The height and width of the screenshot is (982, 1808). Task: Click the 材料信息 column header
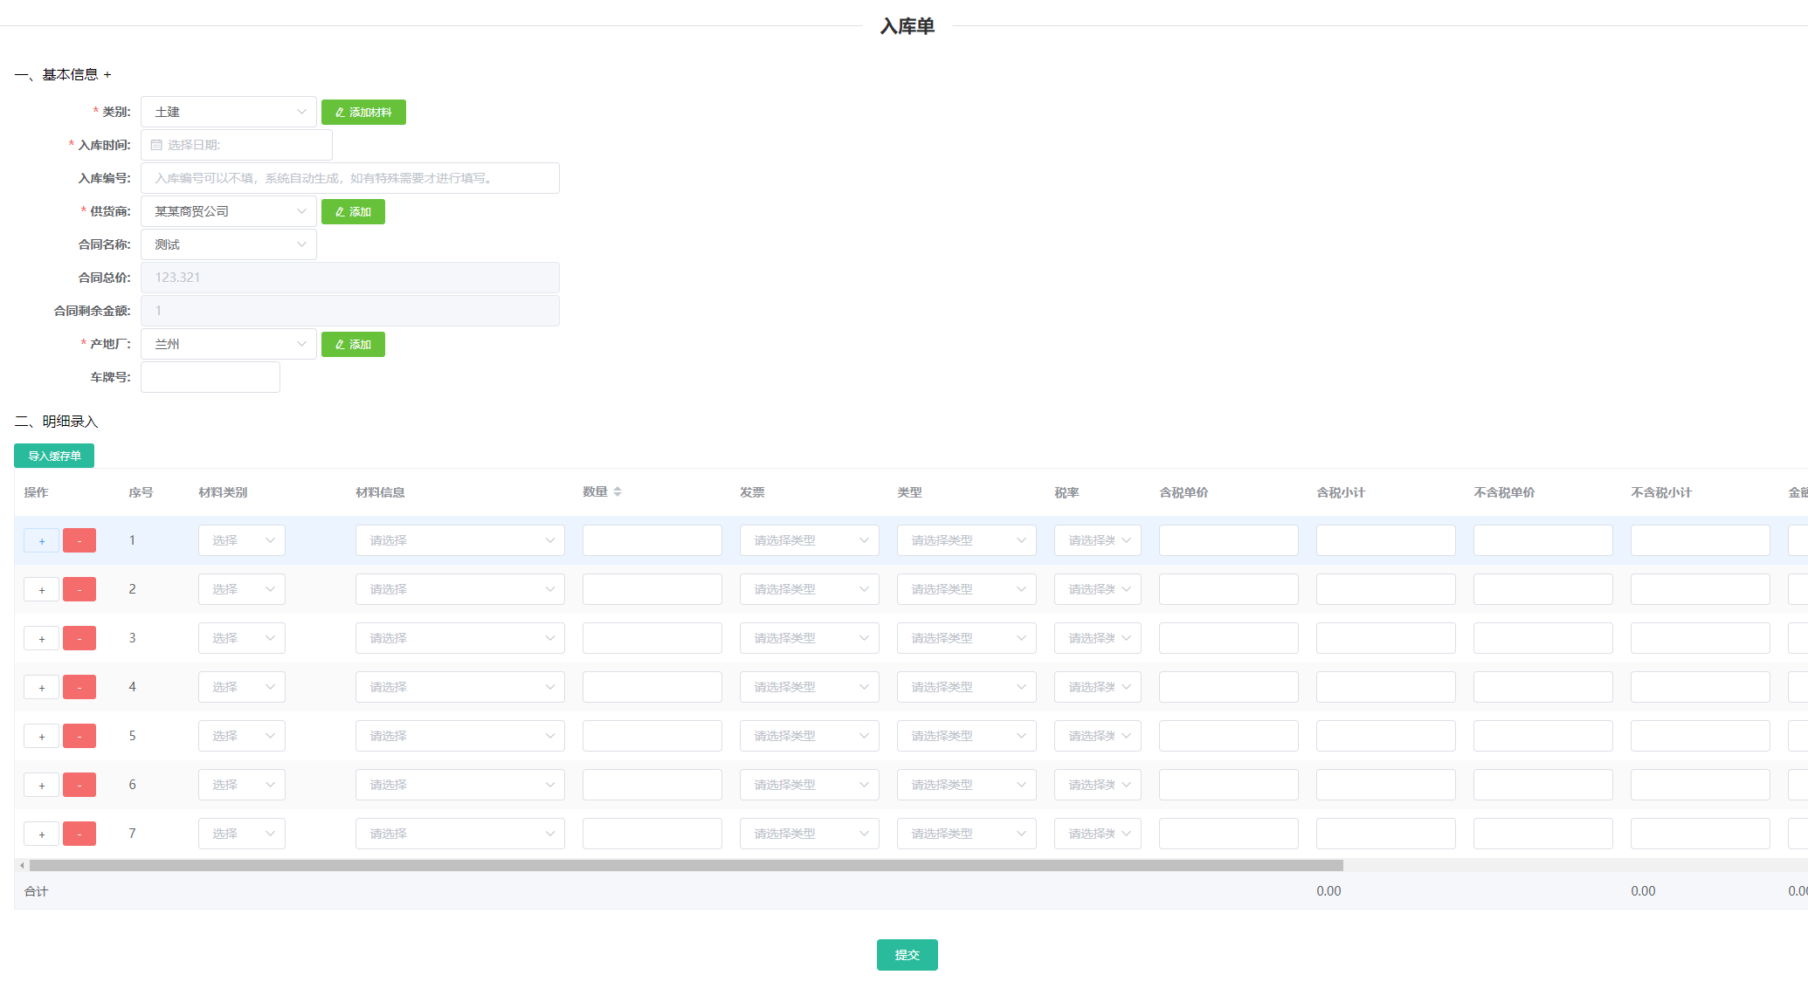(x=380, y=492)
